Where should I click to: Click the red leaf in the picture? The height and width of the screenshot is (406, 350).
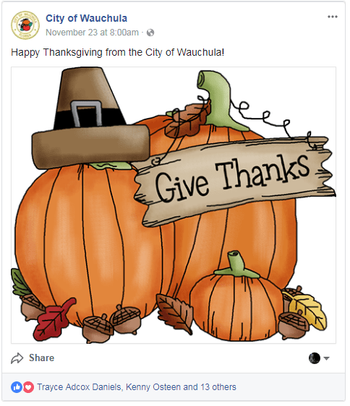coord(54,319)
